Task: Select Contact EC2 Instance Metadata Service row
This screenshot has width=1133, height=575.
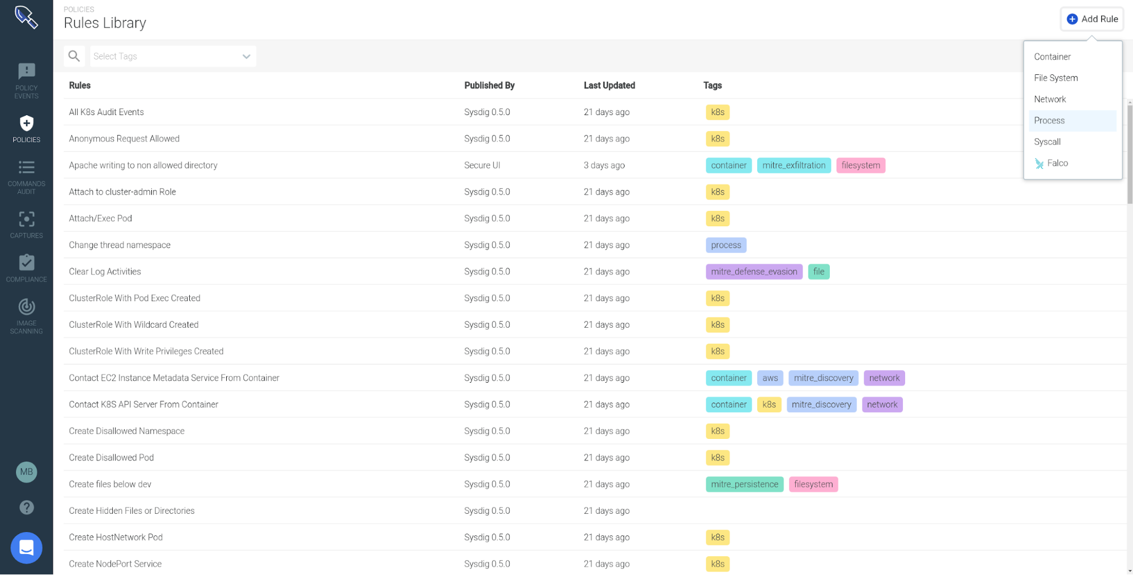Action: pos(595,378)
